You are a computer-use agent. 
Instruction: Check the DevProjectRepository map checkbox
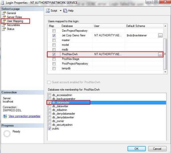pos(54,31)
